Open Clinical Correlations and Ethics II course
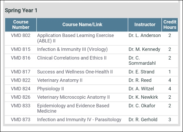Screen dimensions: 183x132 72,58
